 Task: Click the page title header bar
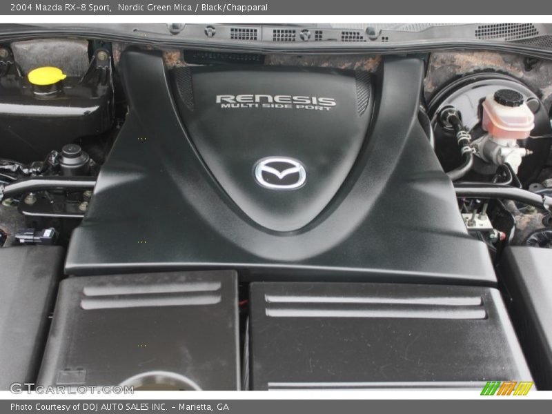276,8
